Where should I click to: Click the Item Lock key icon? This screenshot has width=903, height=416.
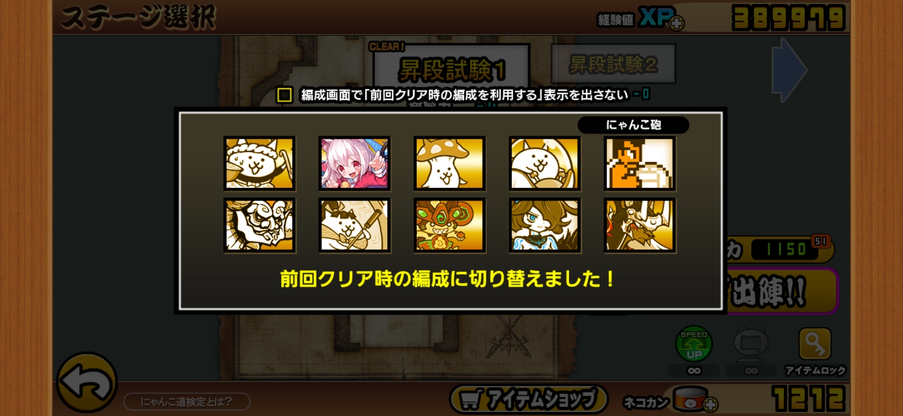(815, 344)
